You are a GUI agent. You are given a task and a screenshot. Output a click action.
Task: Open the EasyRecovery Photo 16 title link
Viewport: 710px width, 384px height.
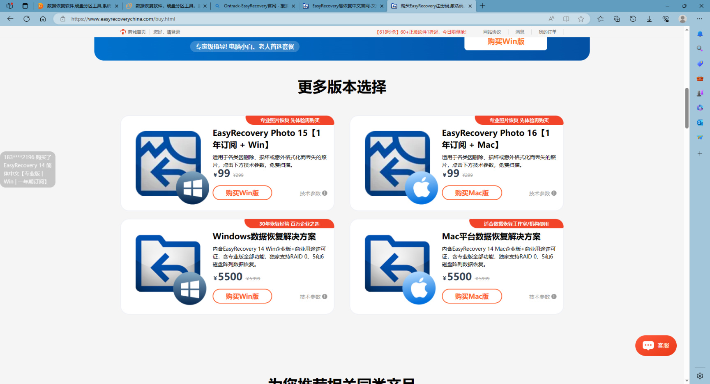(496, 139)
